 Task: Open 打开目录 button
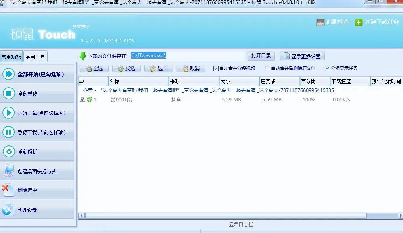(261, 56)
